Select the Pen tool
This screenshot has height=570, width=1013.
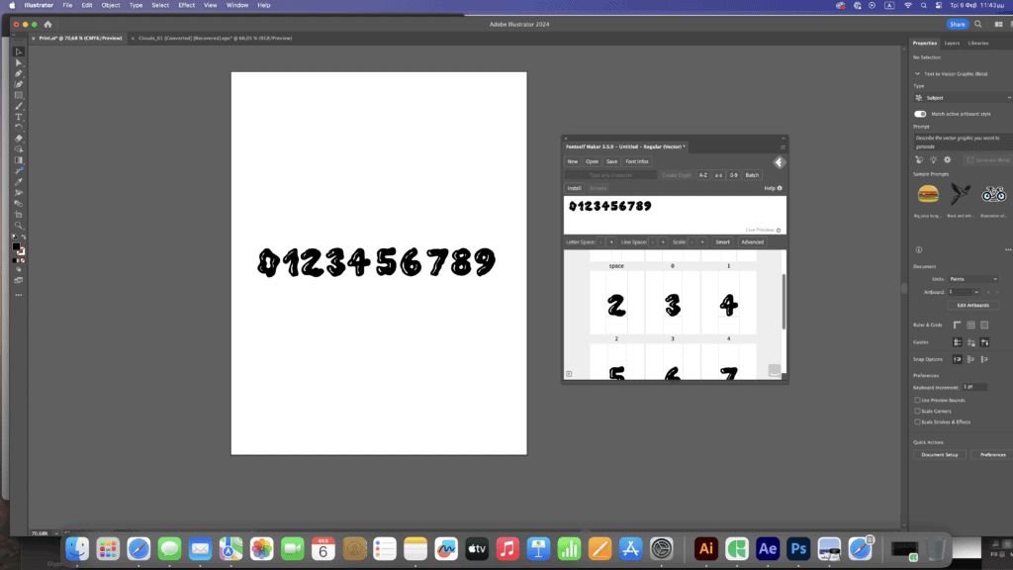click(x=19, y=73)
